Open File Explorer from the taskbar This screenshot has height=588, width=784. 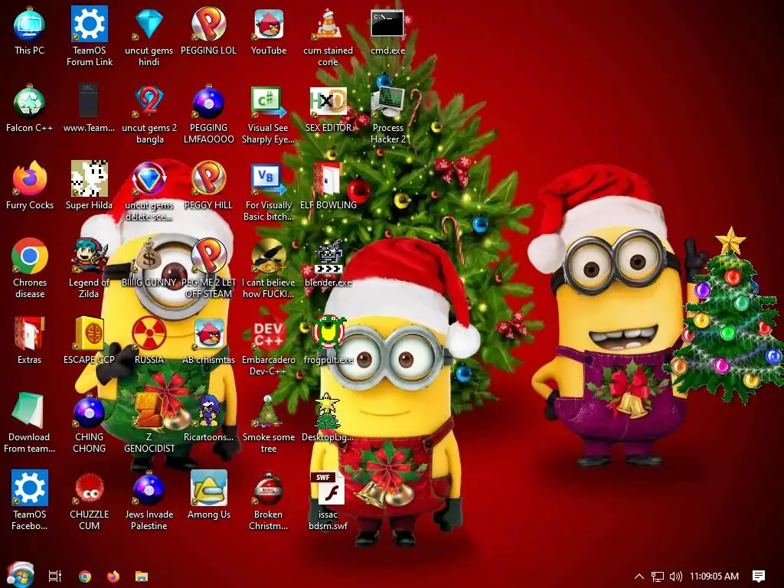(x=142, y=577)
